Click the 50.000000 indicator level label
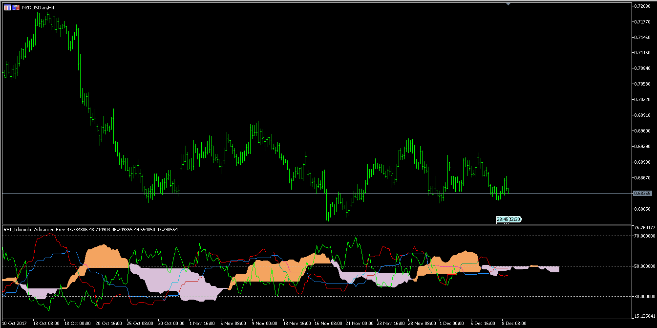The image size is (657, 328). [644, 266]
